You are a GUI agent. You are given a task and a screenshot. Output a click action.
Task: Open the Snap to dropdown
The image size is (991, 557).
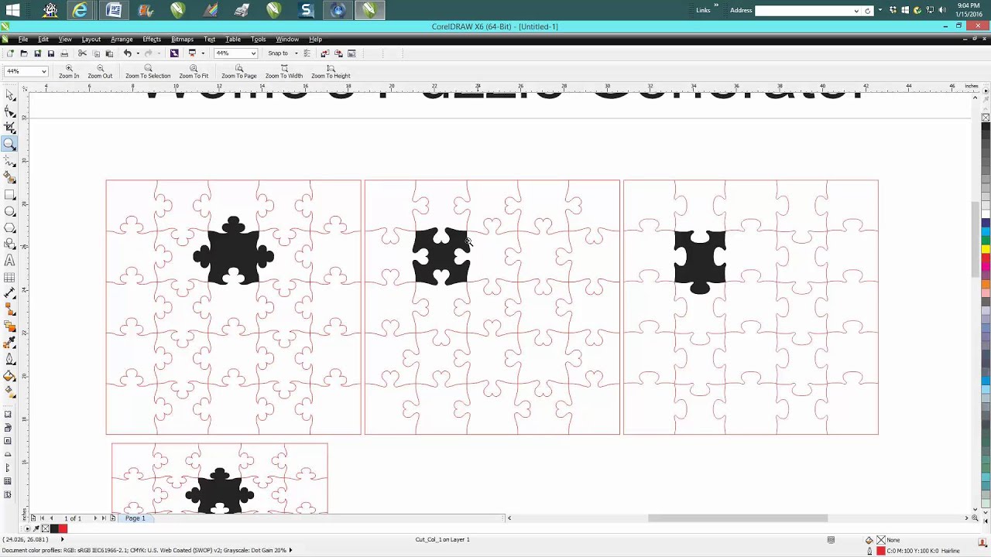coord(296,53)
